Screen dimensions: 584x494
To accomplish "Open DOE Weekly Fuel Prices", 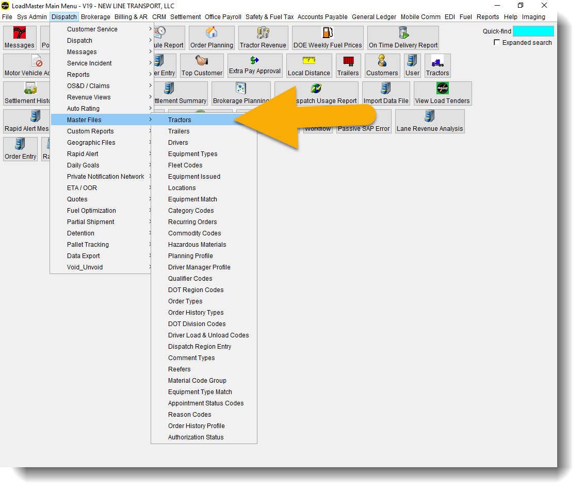I will pyautogui.click(x=328, y=38).
